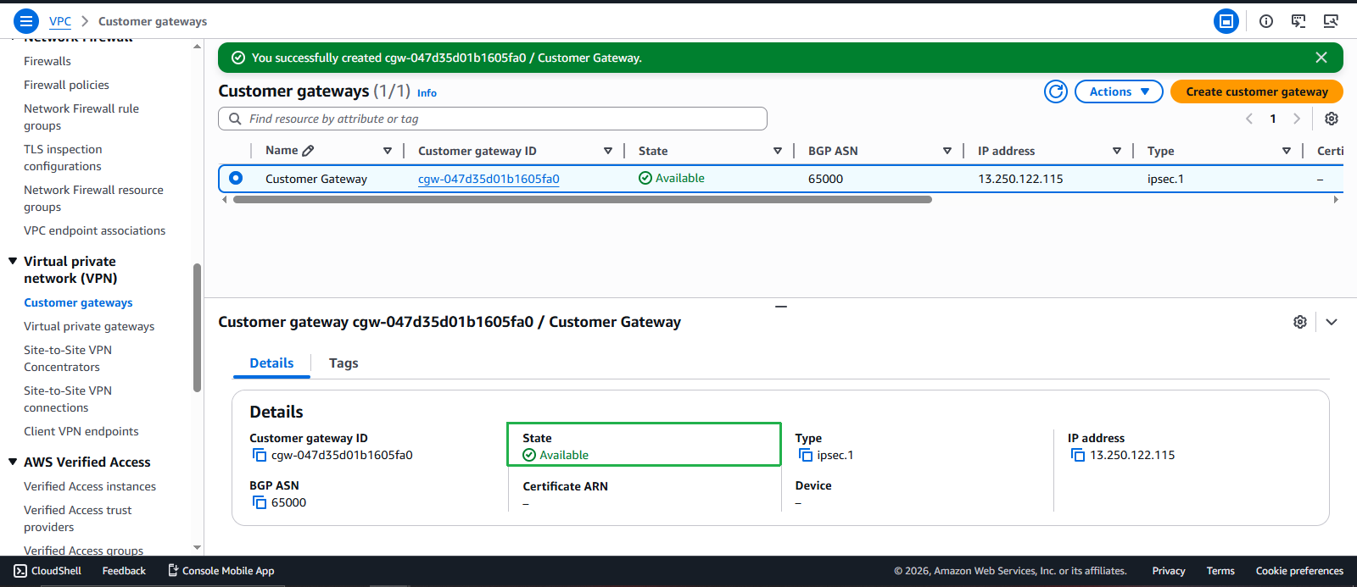1357x587 pixels.
Task: Click Create customer gateway button
Action: click(x=1257, y=91)
